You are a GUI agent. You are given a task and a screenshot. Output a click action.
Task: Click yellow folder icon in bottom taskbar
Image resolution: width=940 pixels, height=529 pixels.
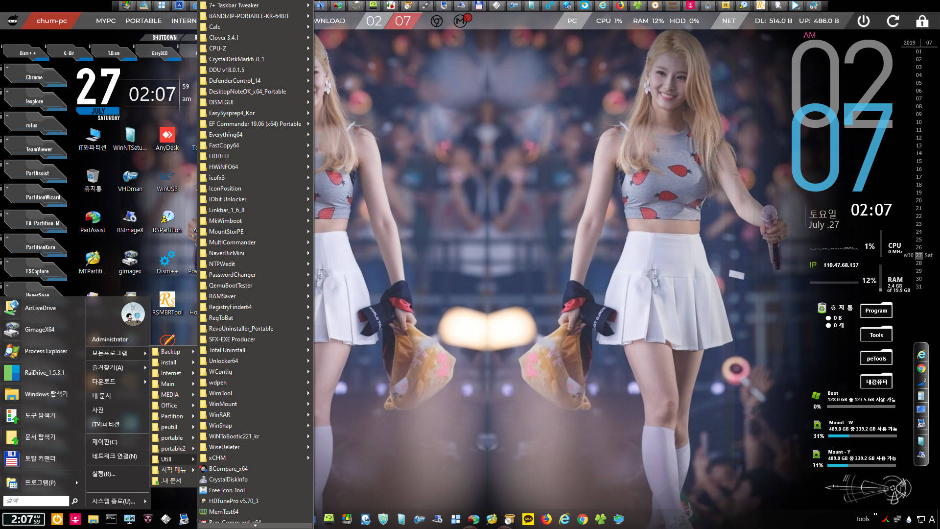point(93,519)
